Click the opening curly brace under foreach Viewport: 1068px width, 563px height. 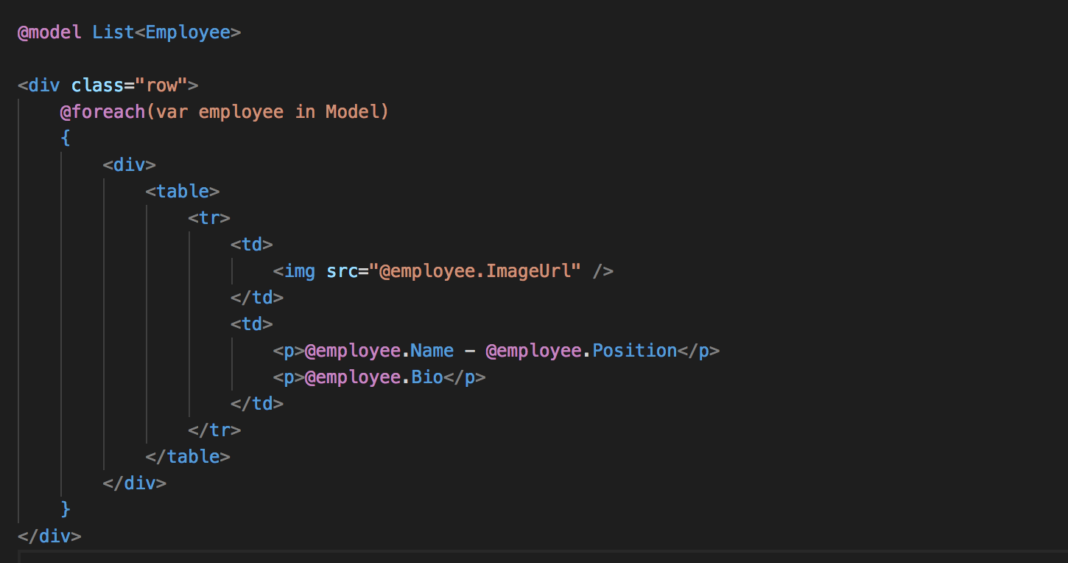66,139
